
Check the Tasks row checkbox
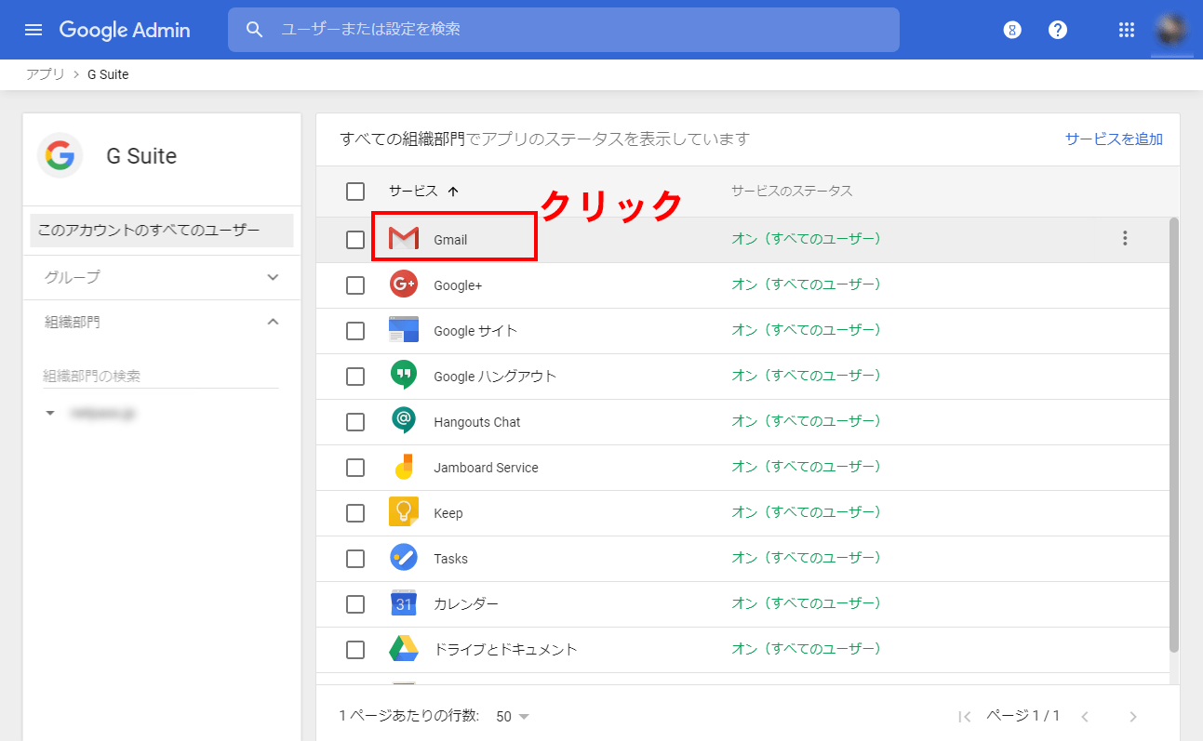coord(355,558)
